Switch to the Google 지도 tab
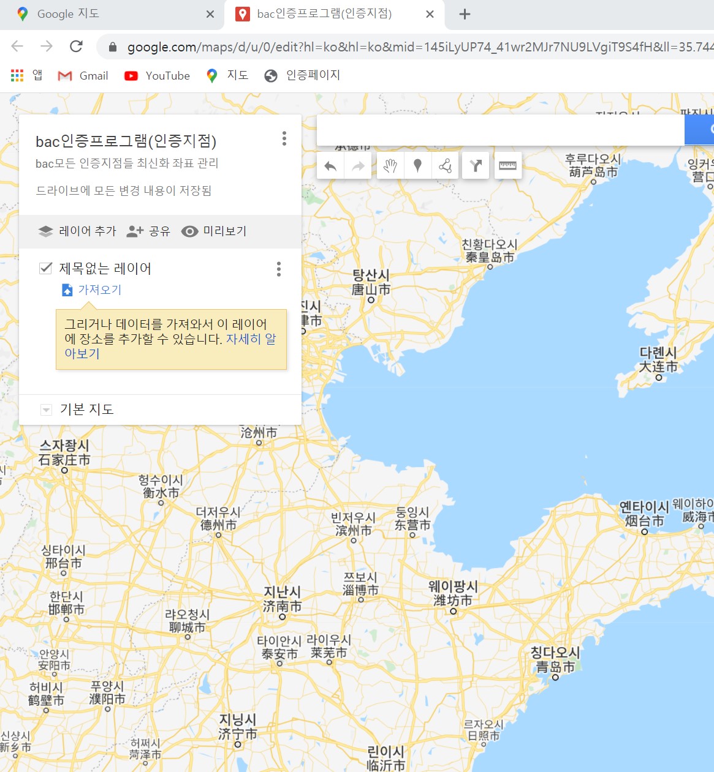714x772 pixels. tap(112, 14)
